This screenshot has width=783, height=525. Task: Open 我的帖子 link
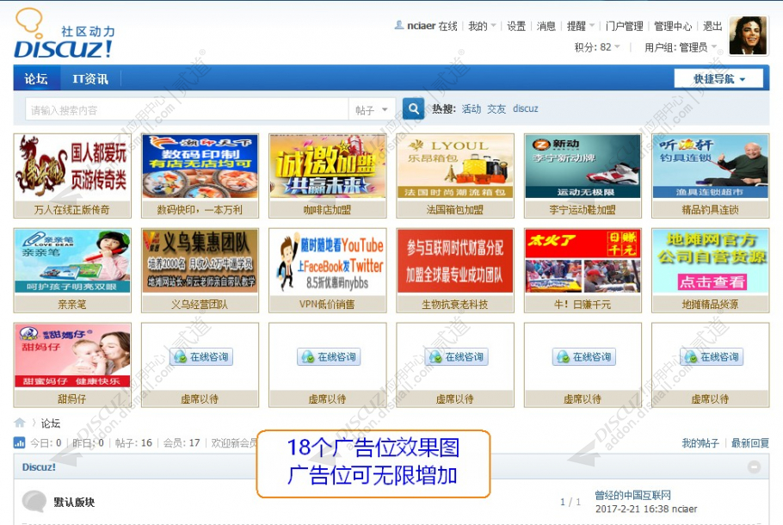point(700,443)
